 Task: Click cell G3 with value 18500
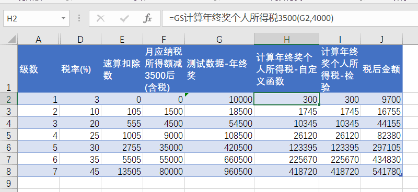pyautogui.click(x=219, y=111)
